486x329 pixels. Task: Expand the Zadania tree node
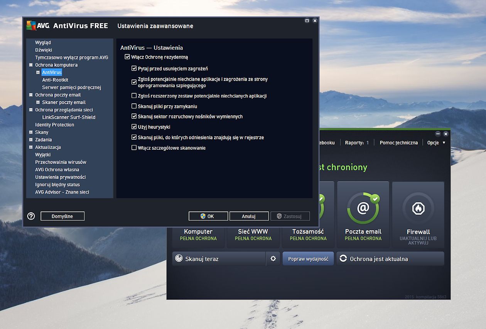tap(31, 140)
